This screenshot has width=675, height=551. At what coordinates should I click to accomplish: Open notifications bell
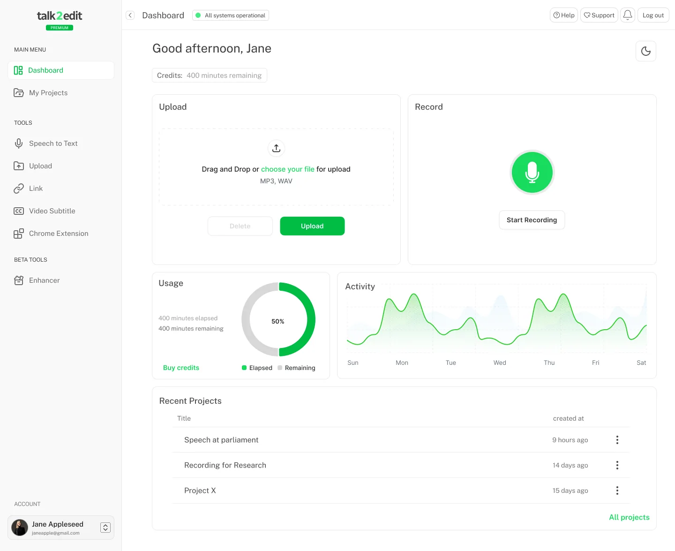pyautogui.click(x=628, y=15)
